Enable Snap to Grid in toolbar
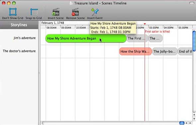This screenshot has width=196, height=125. (x=34, y=14)
